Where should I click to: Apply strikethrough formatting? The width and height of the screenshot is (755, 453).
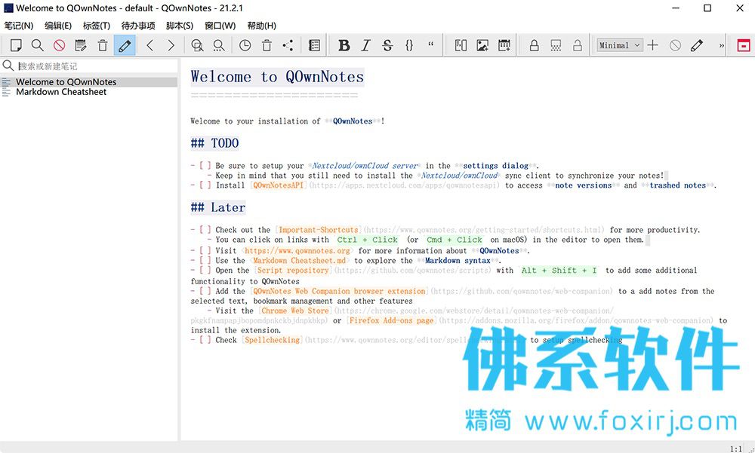(387, 45)
